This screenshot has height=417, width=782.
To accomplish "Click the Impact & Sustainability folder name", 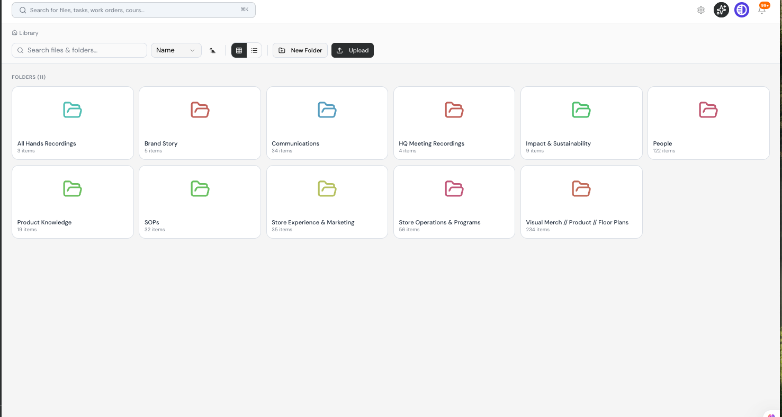I will coord(558,143).
